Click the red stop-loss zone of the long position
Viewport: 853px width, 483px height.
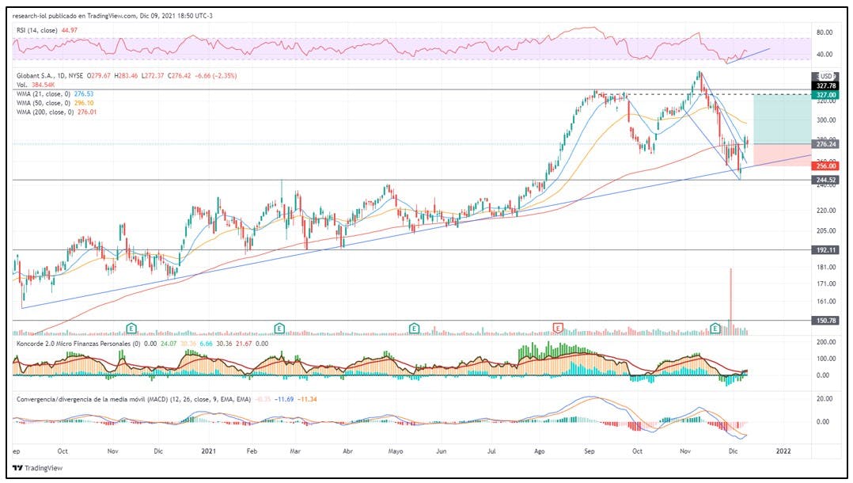(x=782, y=155)
